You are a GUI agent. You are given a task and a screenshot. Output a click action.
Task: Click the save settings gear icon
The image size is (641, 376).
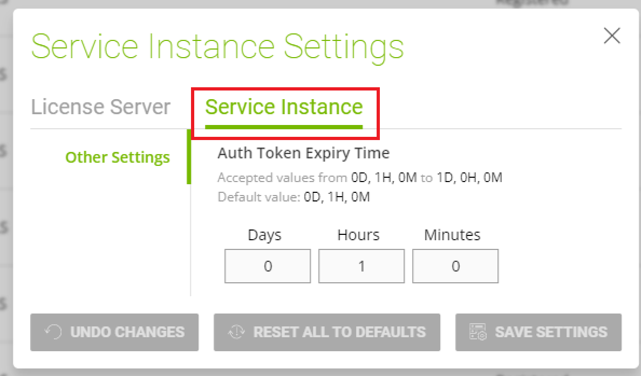[x=478, y=332]
